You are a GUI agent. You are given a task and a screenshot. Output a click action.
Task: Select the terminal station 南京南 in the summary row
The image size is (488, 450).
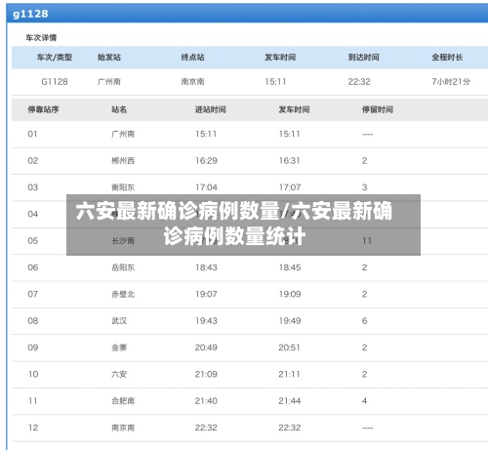point(192,81)
